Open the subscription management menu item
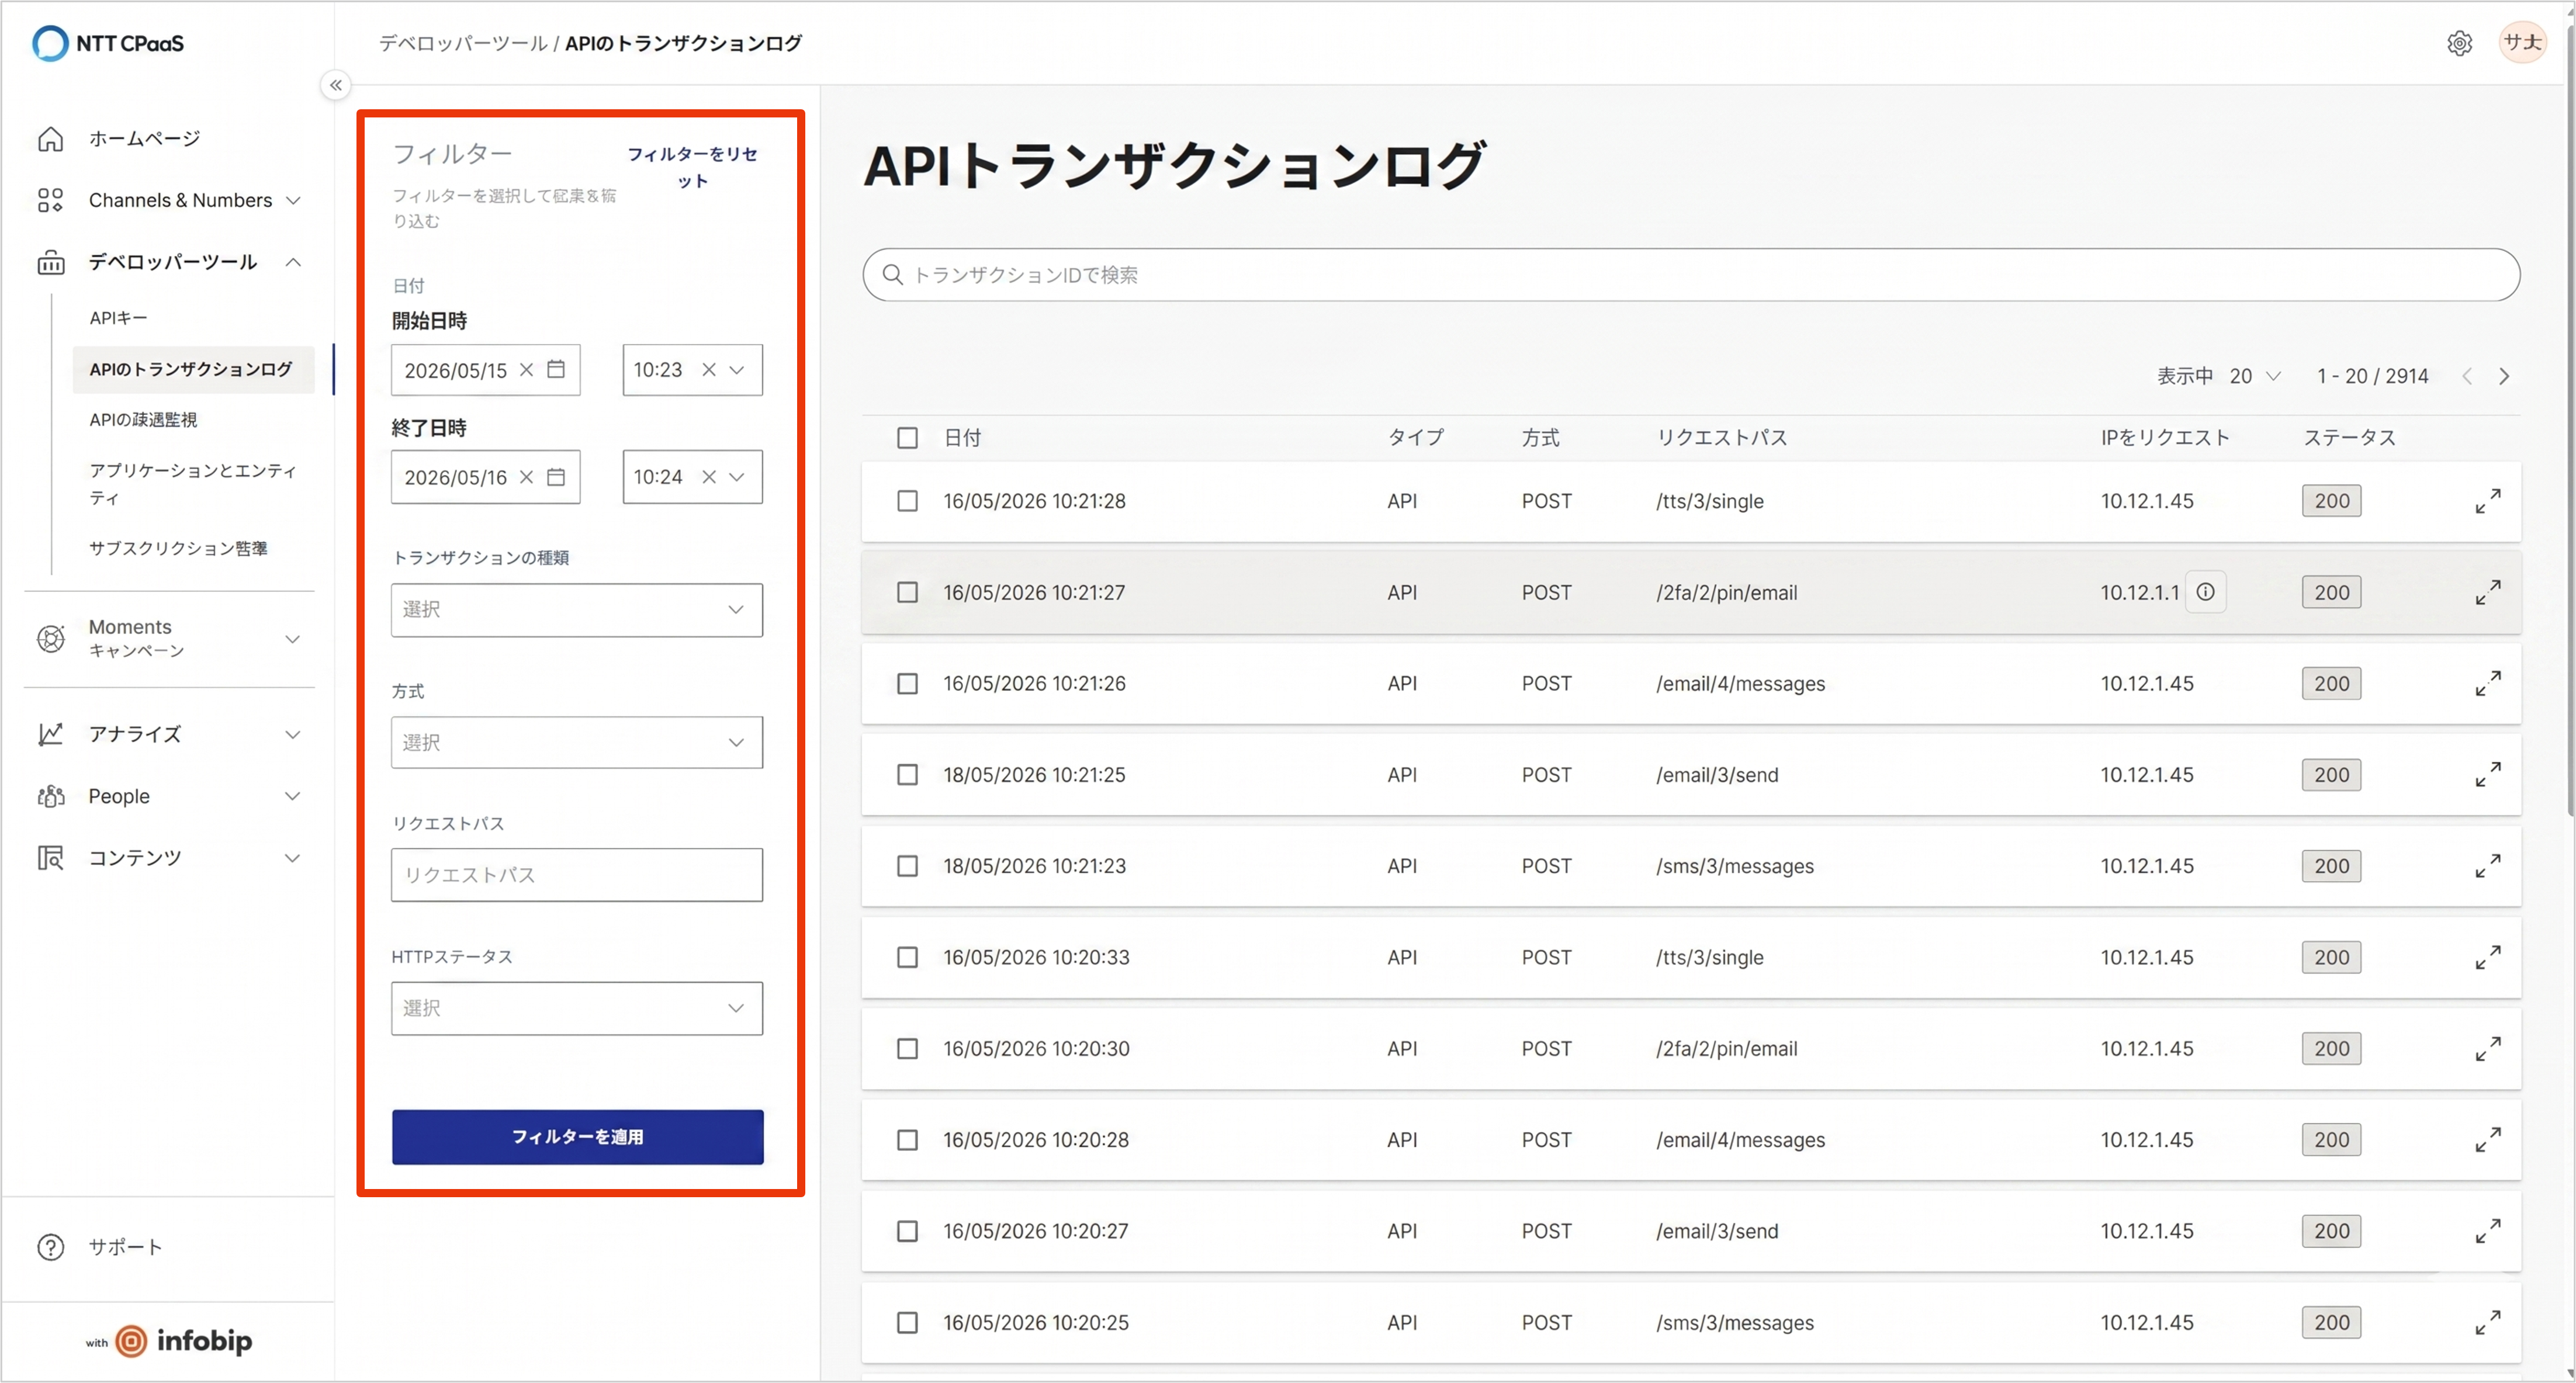Screen dimensions: 2576x1383 pos(178,548)
